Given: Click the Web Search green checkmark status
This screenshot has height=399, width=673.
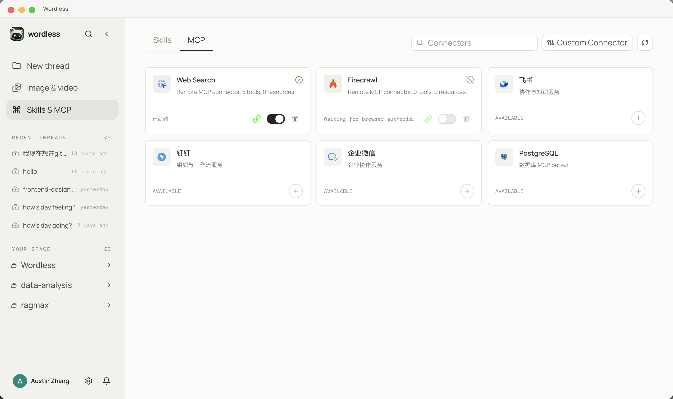Looking at the screenshot, I should pyautogui.click(x=299, y=80).
